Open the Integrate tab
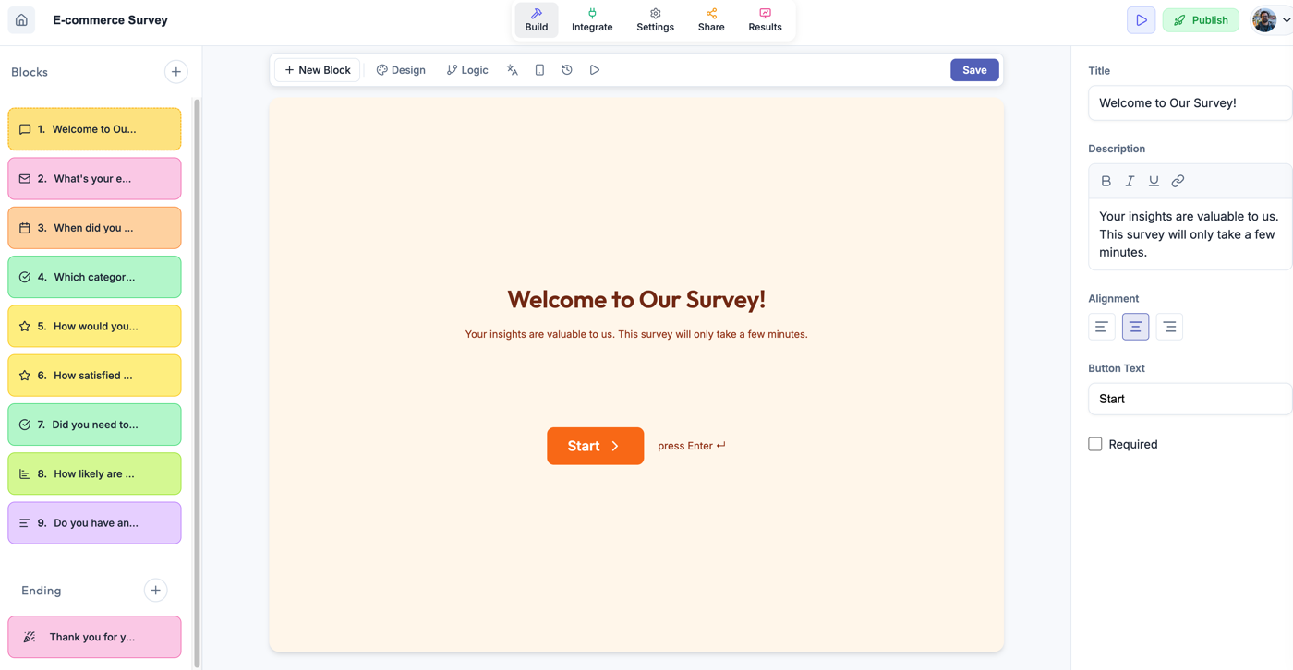The image size is (1293, 670). coord(591,19)
